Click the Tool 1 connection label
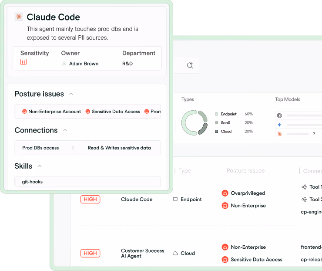 point(315,187)
